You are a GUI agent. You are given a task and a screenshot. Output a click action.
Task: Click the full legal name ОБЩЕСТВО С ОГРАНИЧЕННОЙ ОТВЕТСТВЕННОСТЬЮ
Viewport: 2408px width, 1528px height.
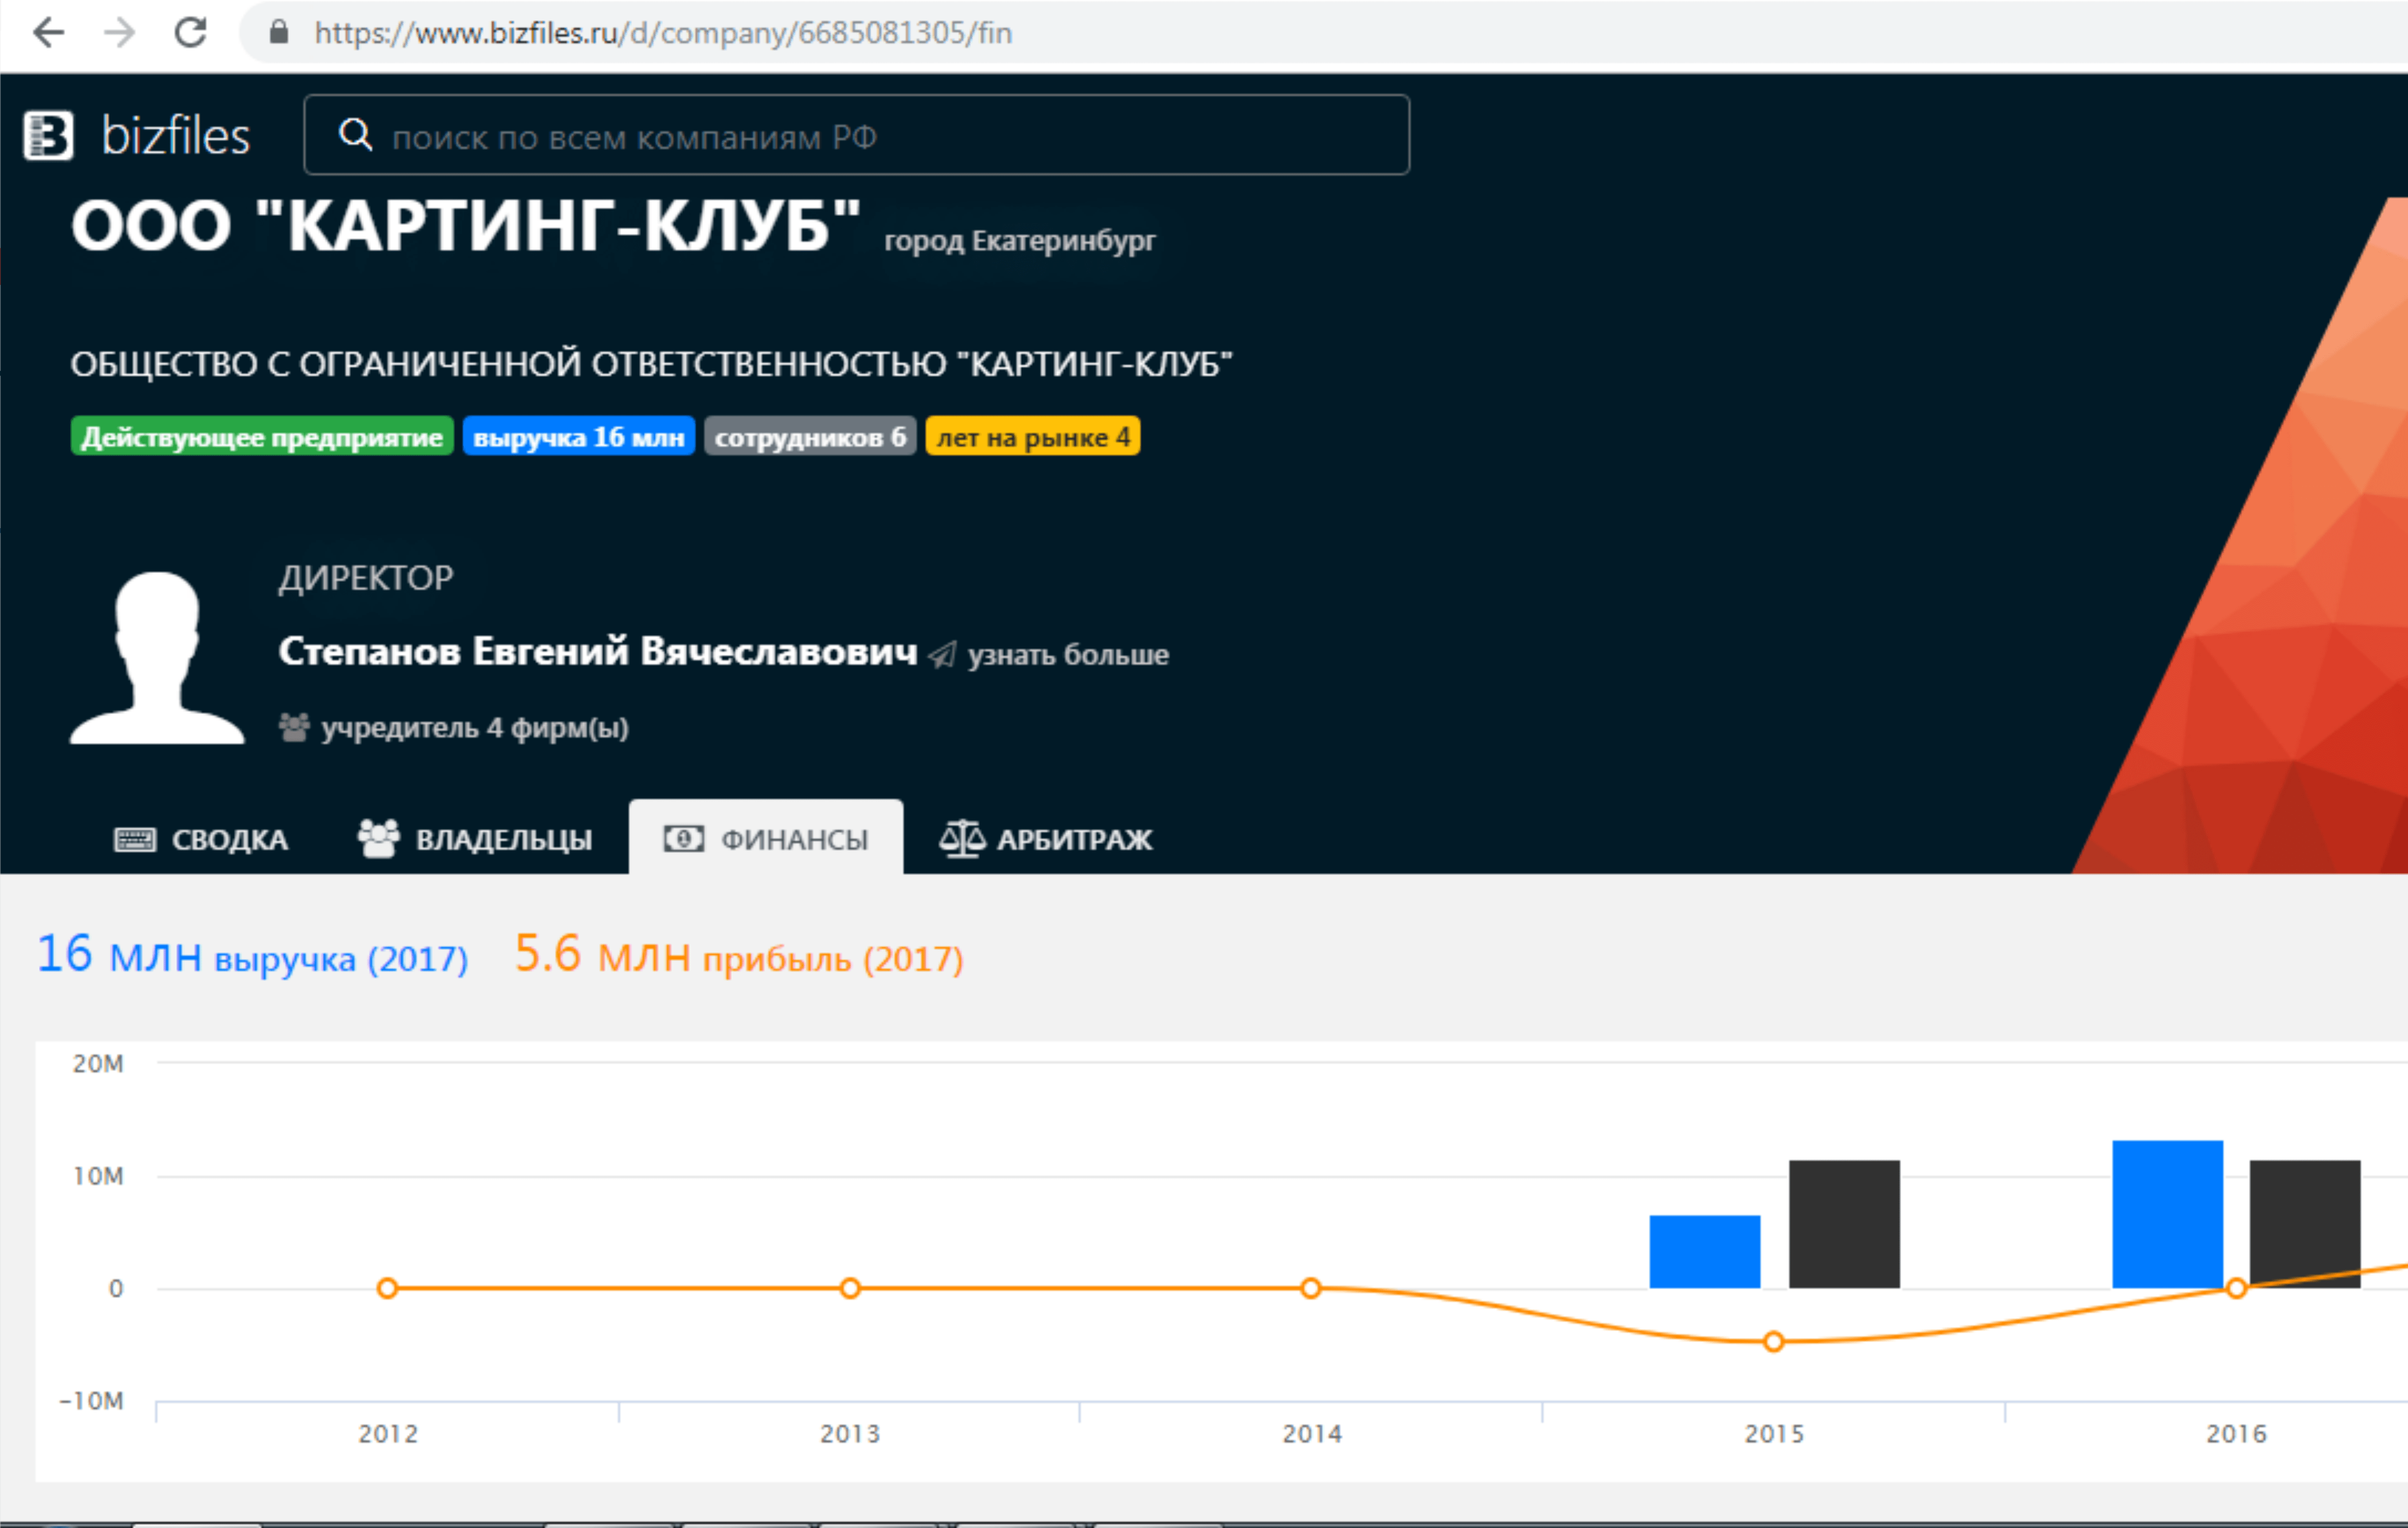click(651, 364)
